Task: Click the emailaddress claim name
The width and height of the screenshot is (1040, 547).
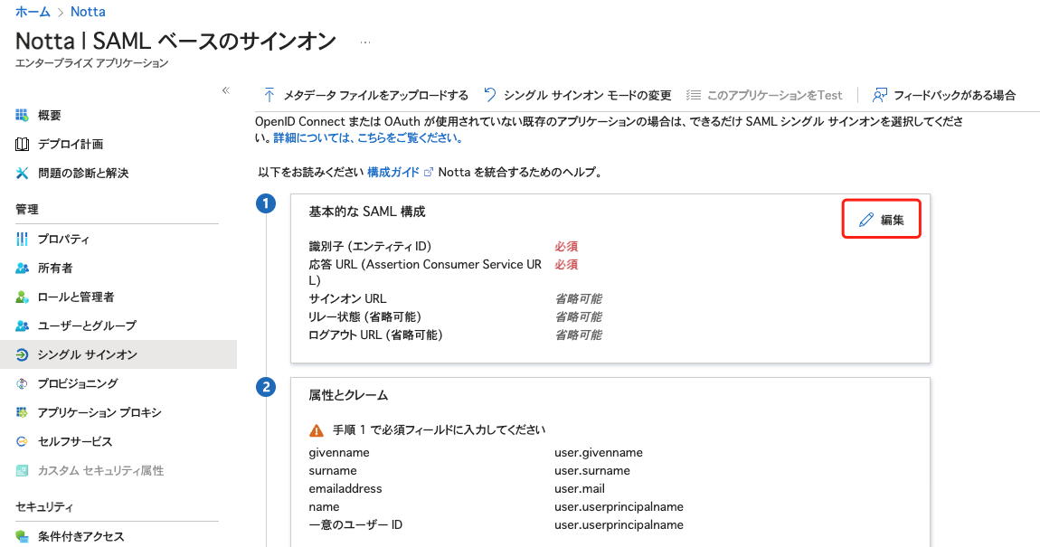Action: (345, 488)
